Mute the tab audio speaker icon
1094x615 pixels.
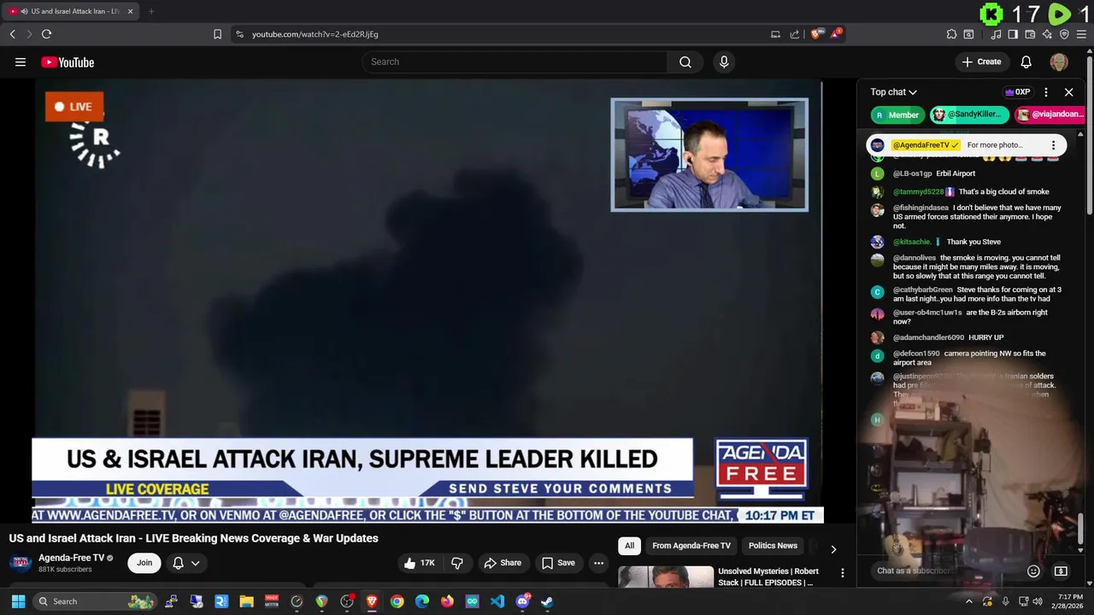(x=24, y=11)
